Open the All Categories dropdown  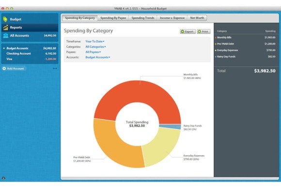pyautogui.click(x=95, y=47)
